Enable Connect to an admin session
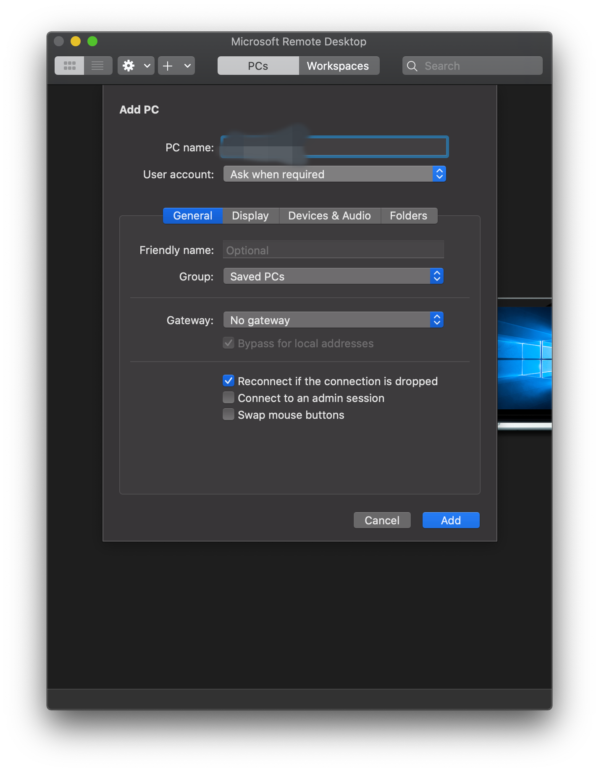Image resolution: width=599 pixels, height=772 pixels. (229, 398)
